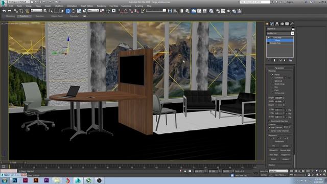
Task: Open the Rendering menu
Action: pos(102,6)
